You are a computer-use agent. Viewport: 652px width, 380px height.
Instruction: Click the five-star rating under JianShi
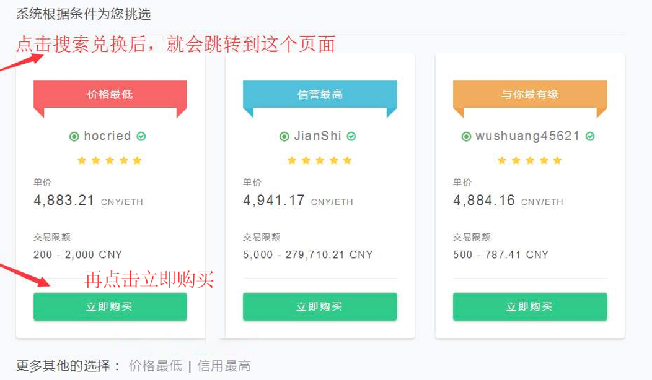tap(320, 161)
